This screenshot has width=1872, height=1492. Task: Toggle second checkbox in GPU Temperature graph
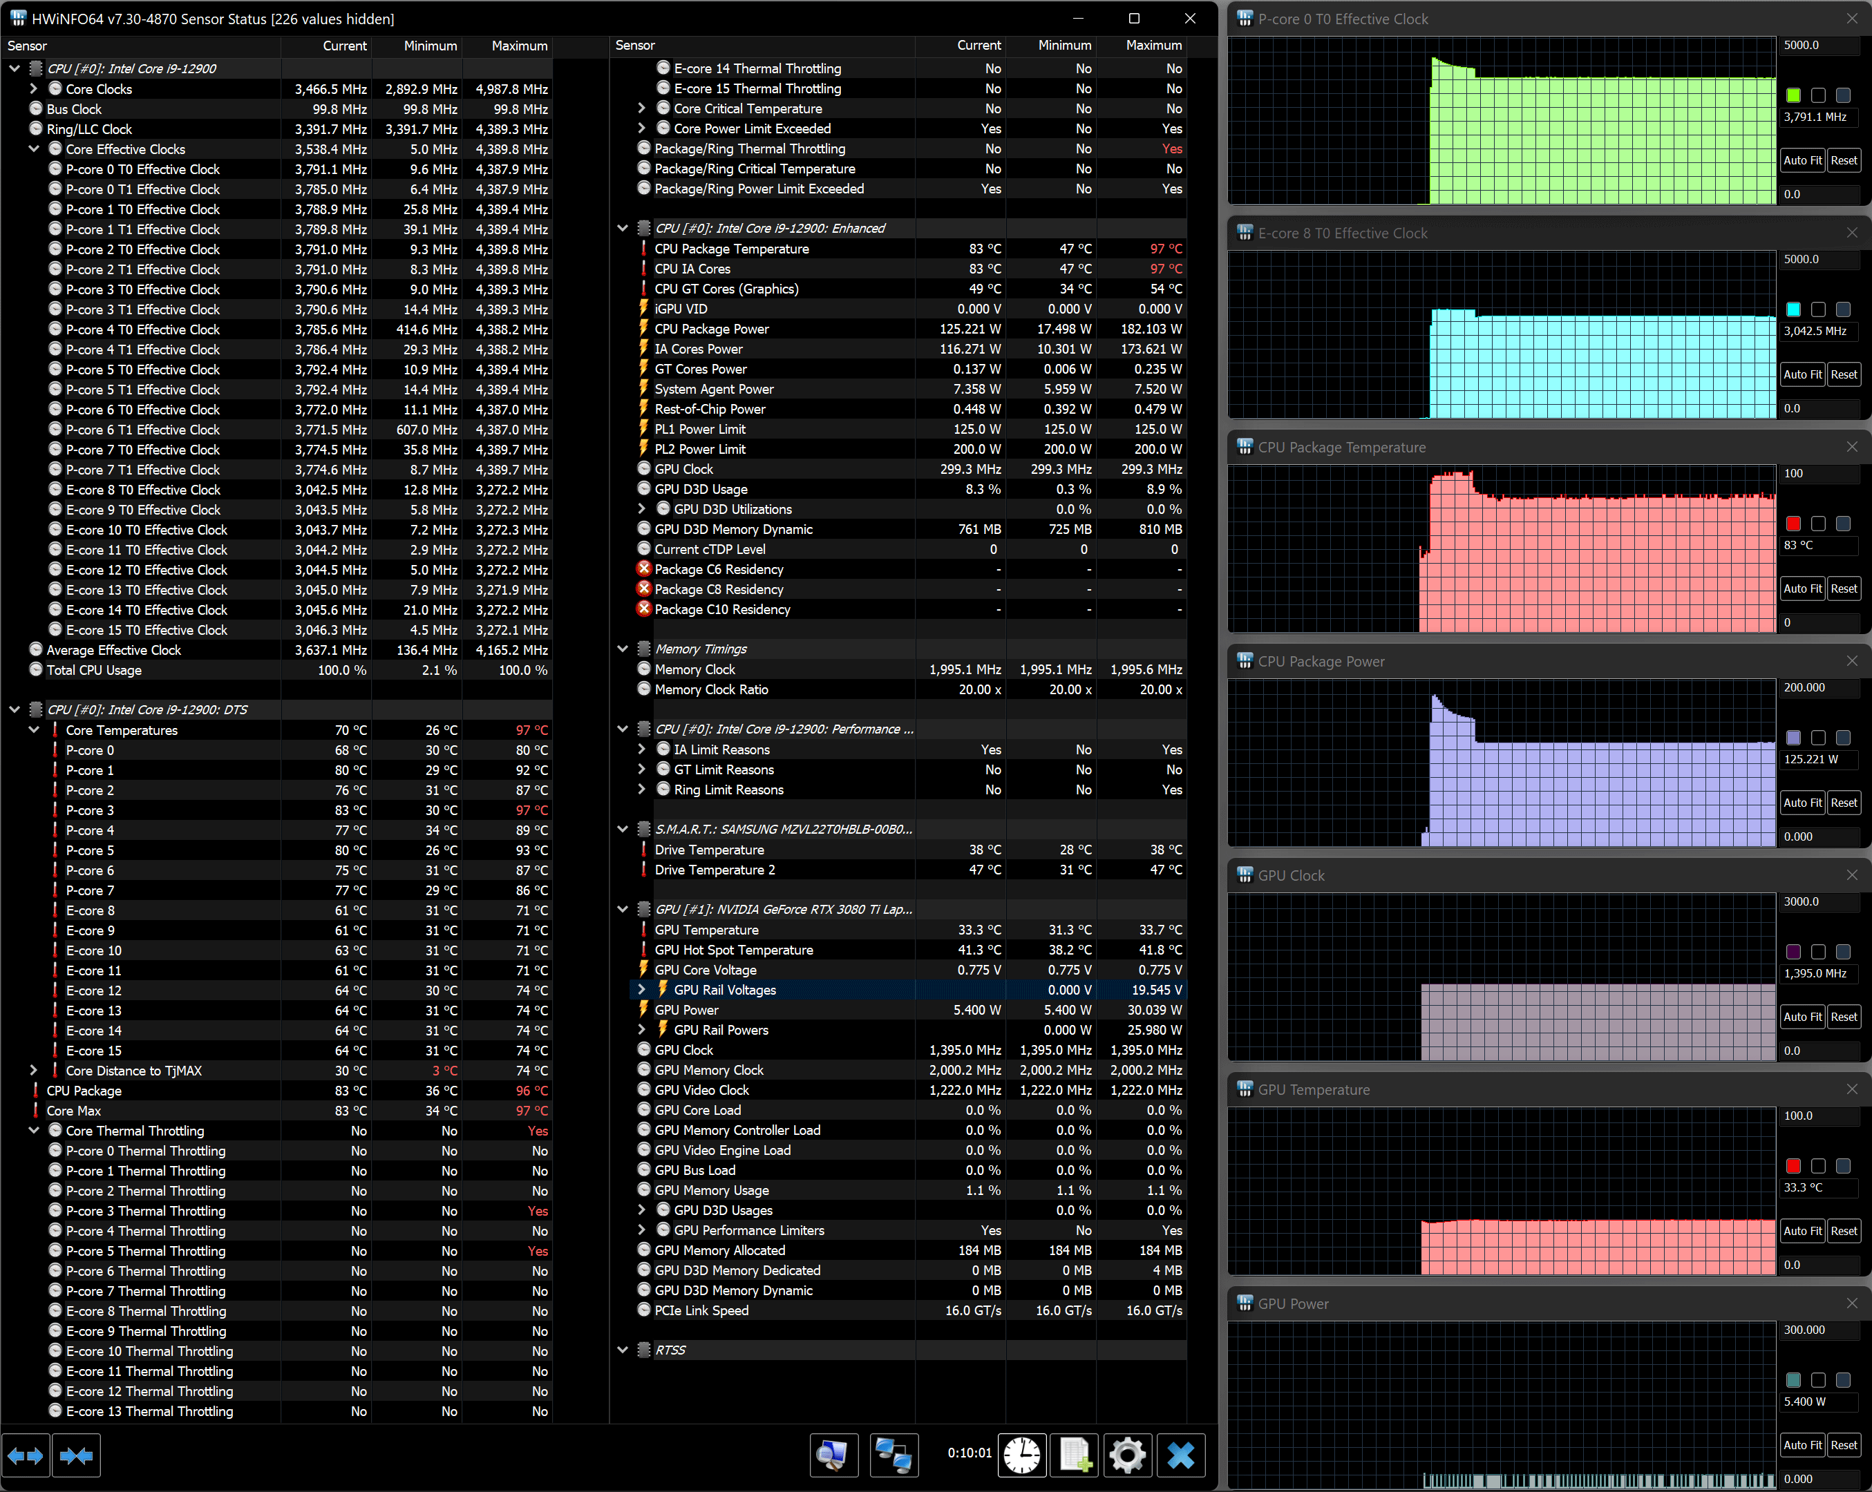pos(1818,1166)
